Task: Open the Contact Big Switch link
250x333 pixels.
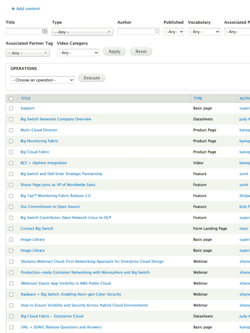Action: tap(37, 229)
